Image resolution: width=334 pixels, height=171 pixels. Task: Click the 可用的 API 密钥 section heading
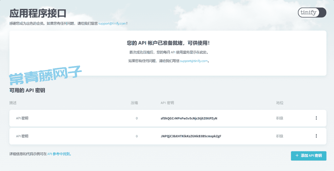27,90
